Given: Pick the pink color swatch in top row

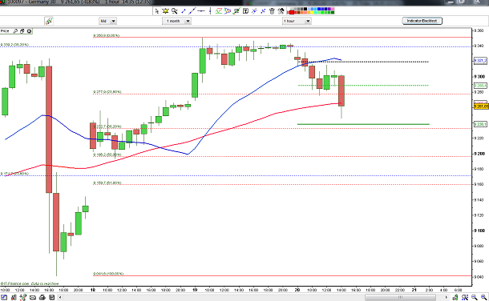Looking at the screenshot, I should 333,9.
